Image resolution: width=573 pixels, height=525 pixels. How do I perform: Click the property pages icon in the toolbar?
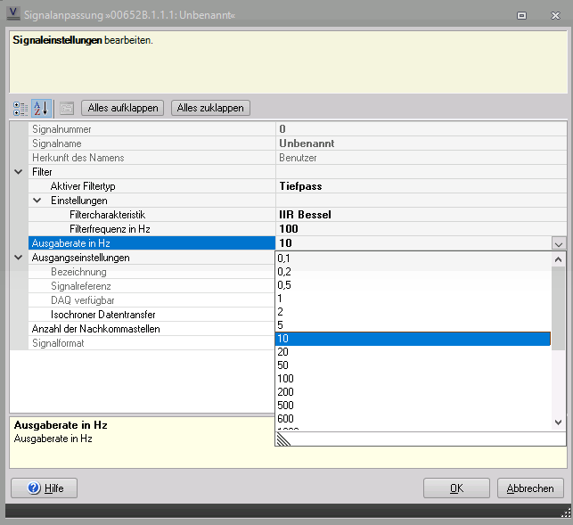click(x=67, y=108)
